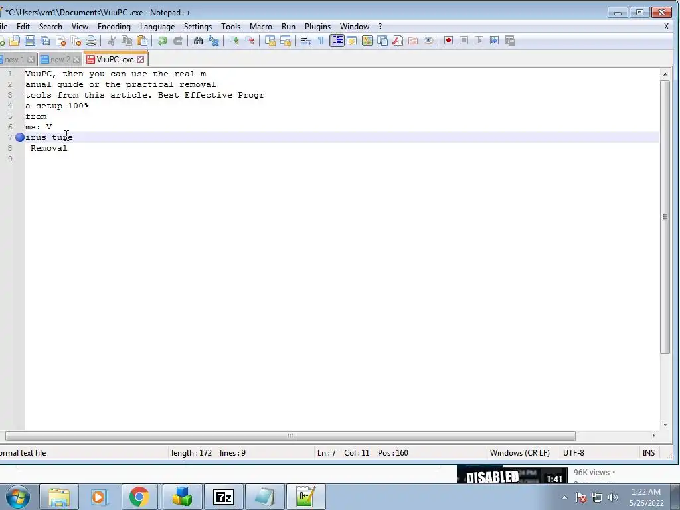
Task: Open Google Chrome from the taskbar
Action: click(139, 497)
